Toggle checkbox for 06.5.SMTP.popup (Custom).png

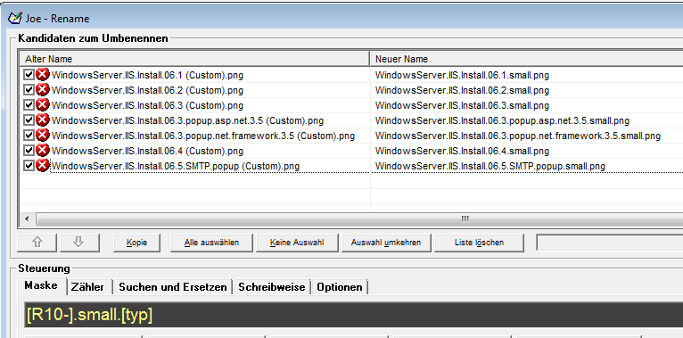click(x=29, y=166)
